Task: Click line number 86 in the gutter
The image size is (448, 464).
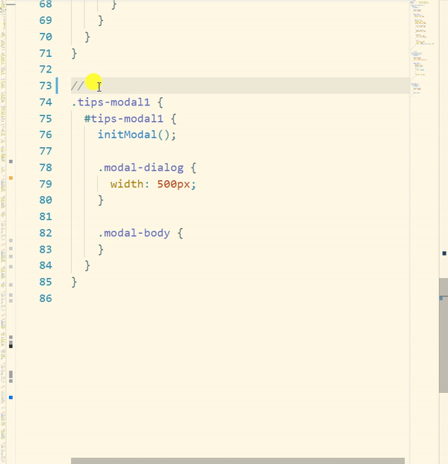Action: coord(46,298)
